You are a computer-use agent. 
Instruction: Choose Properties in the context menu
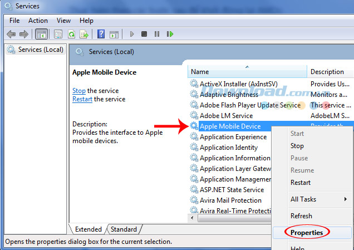pos(307,232)
